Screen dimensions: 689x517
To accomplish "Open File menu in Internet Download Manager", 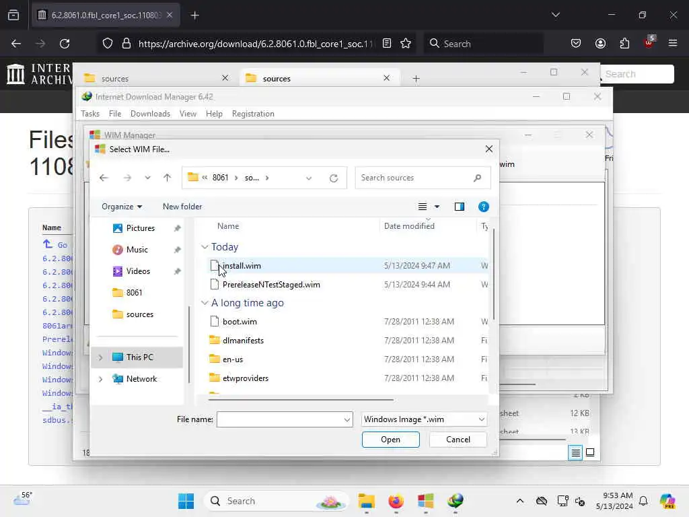I will click(x=114, y=113).
